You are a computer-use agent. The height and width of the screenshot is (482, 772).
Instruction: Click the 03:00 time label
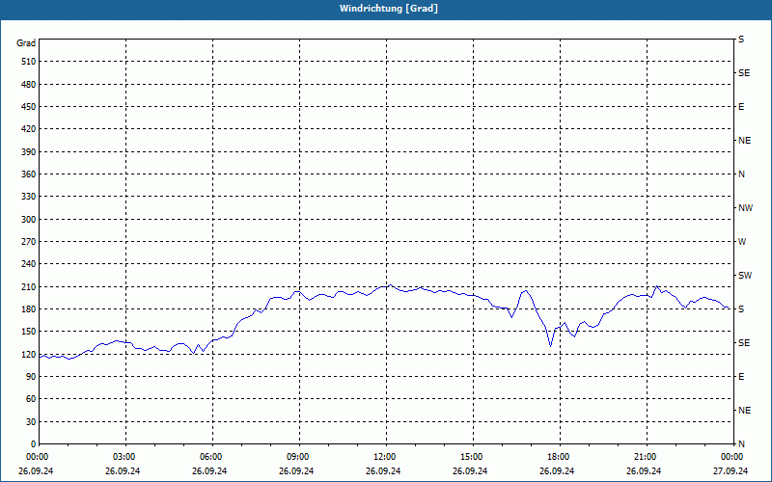point(124,457)
